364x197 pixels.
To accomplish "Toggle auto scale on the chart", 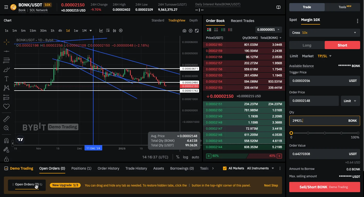I will coord(195,157).
